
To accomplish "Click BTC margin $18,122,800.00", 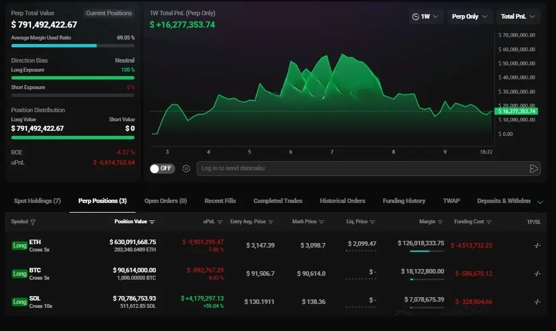I will click(422, 272).
